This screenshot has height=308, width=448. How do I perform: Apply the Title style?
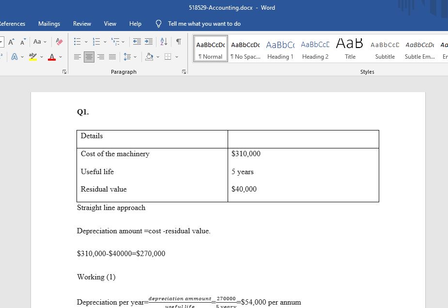click(350, 49)
